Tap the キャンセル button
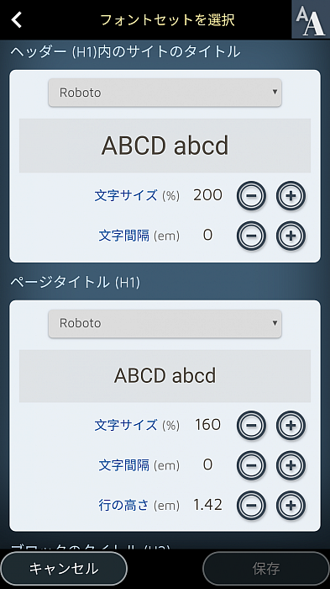330x589 pixels. [64, 568]
